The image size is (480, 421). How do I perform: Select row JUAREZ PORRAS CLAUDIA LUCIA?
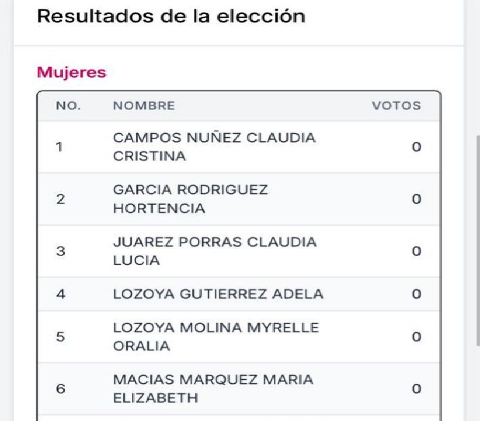coord(239,251)
